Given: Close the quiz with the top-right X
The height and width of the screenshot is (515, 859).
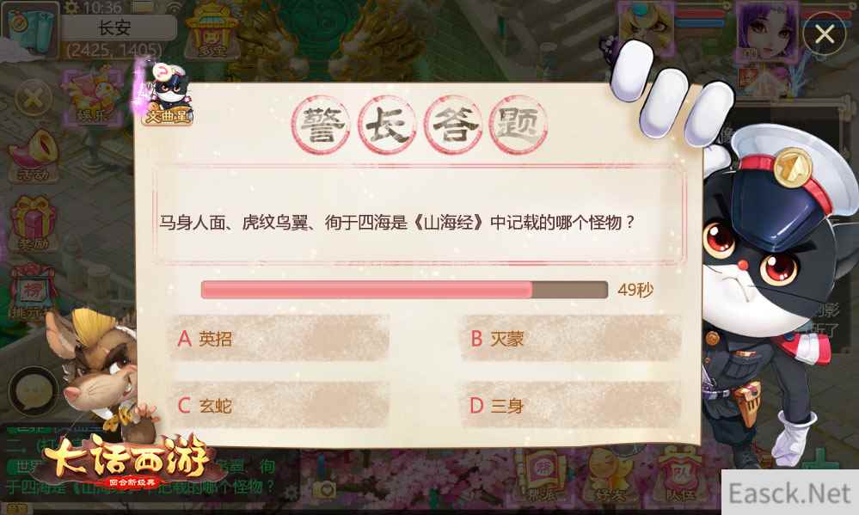Looking at the screenshot, I should (825, 34).
